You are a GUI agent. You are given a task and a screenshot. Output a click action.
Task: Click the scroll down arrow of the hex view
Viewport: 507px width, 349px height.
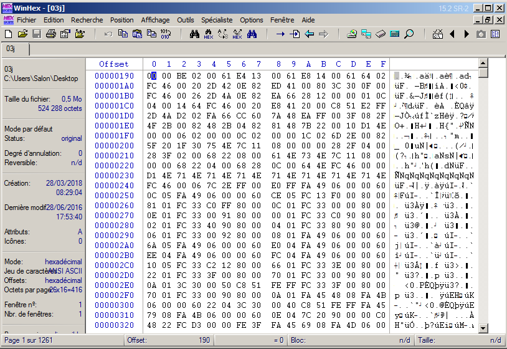click(x=483, y=328)
